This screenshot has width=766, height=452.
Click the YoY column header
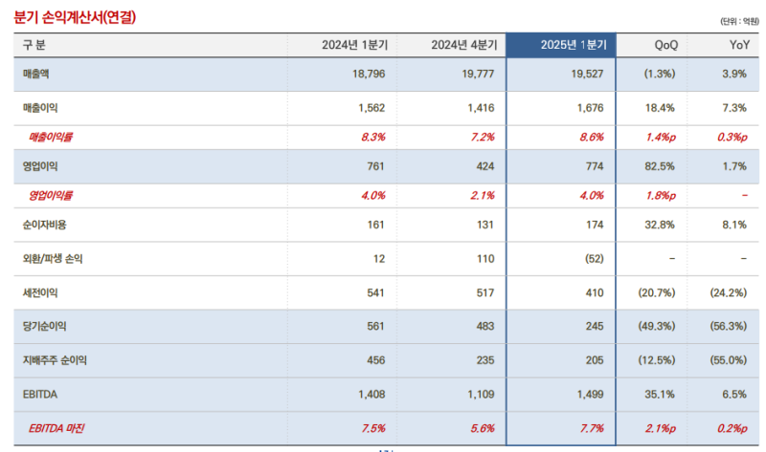point(734,45)
